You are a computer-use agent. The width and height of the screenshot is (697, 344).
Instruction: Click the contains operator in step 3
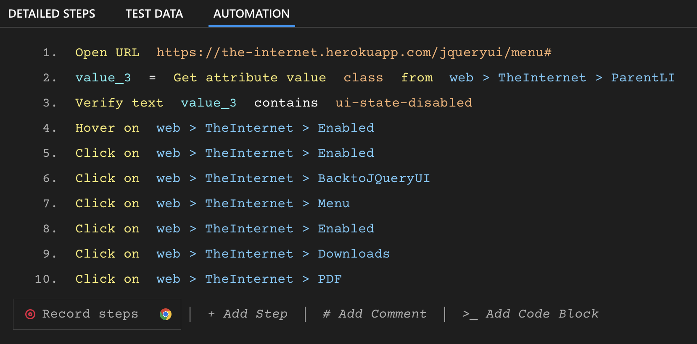tap(286, 103)
